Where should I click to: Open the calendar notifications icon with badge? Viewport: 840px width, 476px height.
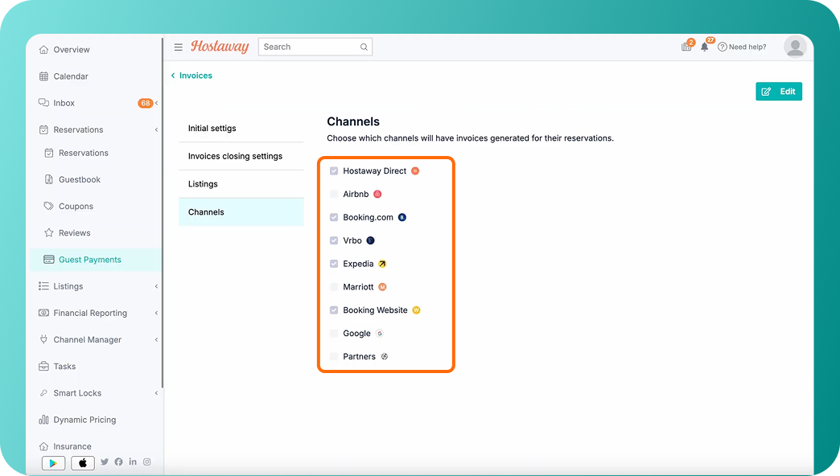(x=686, y=47)
